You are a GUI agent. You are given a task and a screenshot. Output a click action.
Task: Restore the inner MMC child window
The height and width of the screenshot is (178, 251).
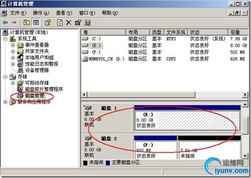(237, 13)
